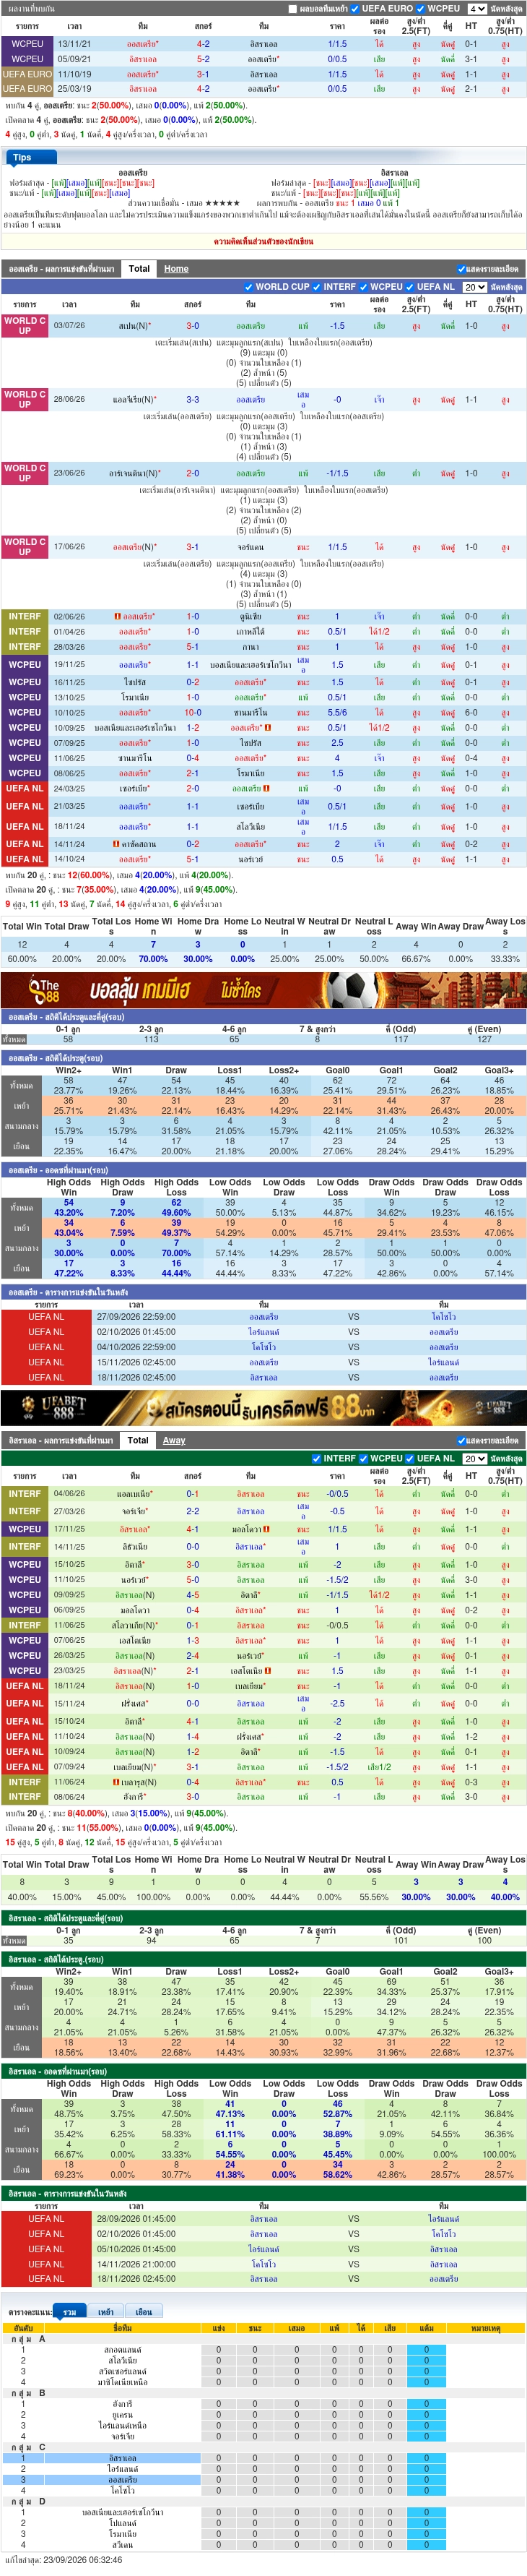Open the 5-2 score of 05/09/21 match
527x2576 pixels.
[203, 59]
